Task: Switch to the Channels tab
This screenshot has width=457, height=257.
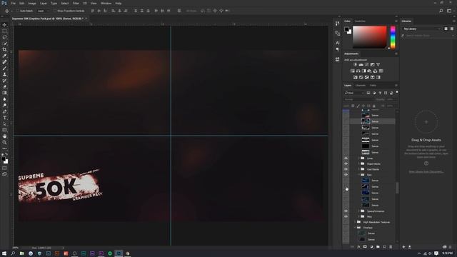Action: 360,86
